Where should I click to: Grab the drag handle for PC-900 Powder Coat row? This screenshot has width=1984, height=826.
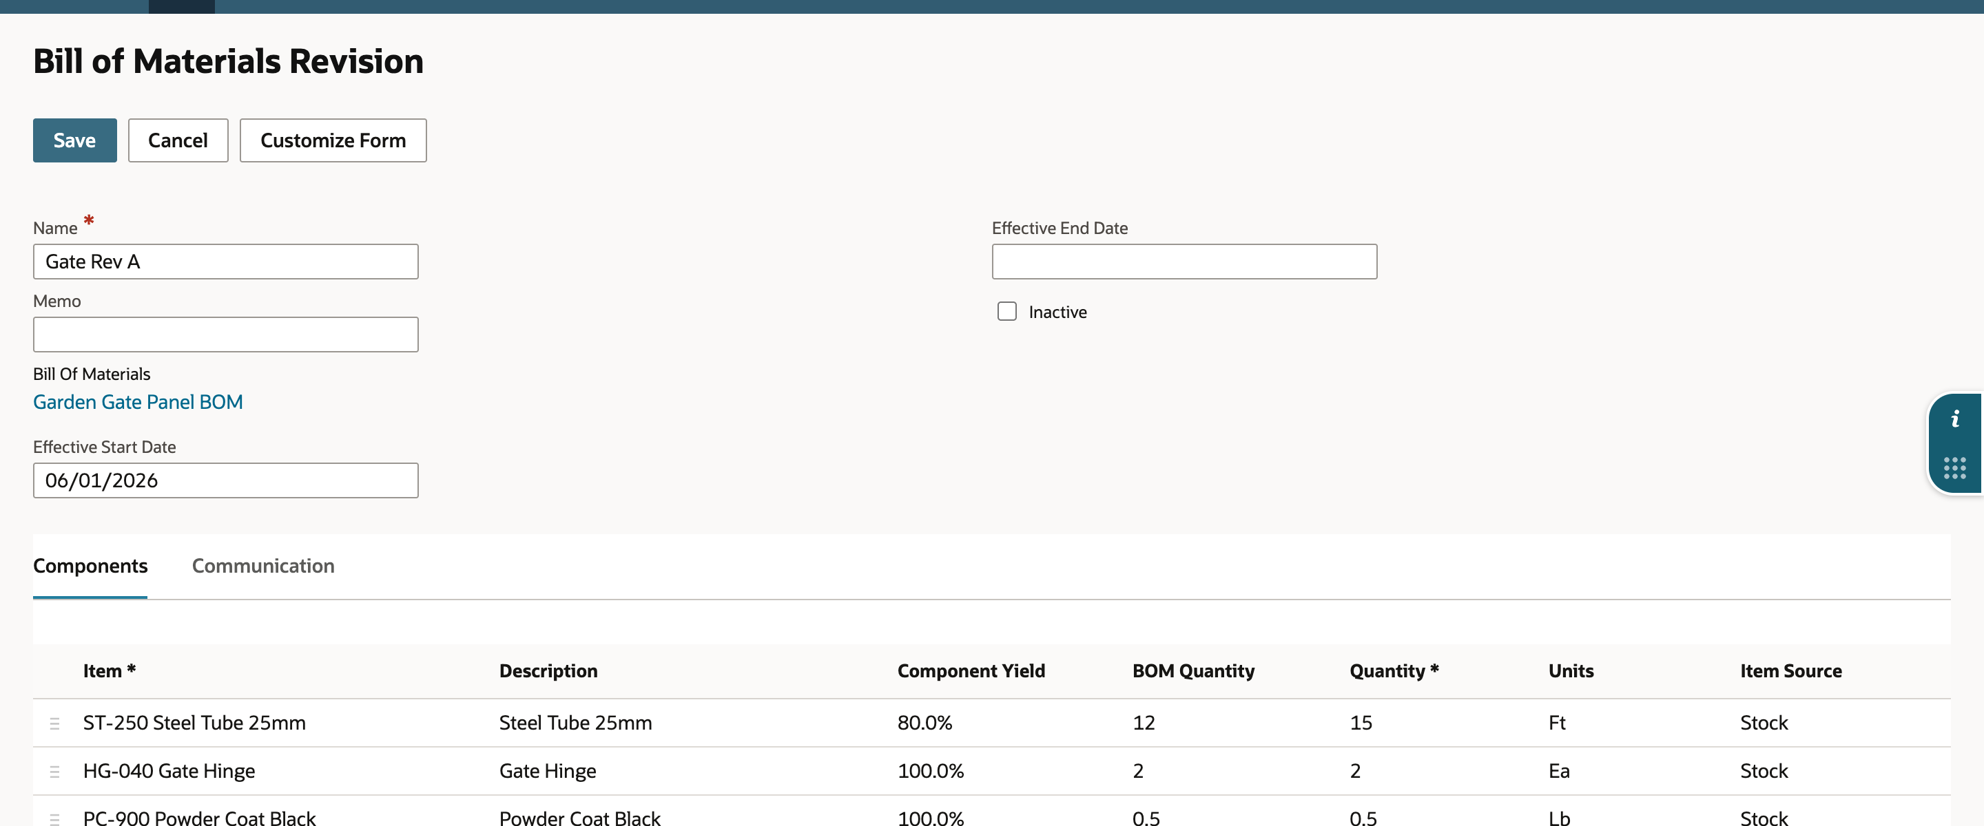coord(54,819)
